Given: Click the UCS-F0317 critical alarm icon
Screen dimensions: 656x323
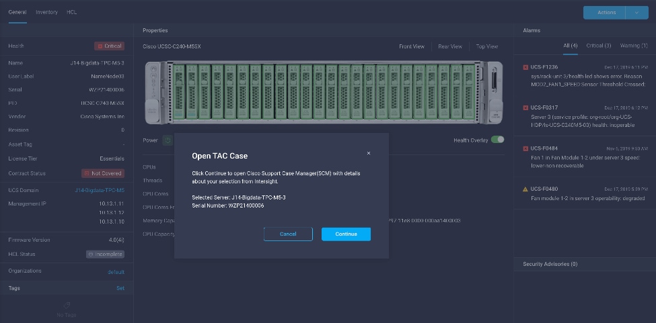Looking at the screenshot, I should tap(525, 107).
